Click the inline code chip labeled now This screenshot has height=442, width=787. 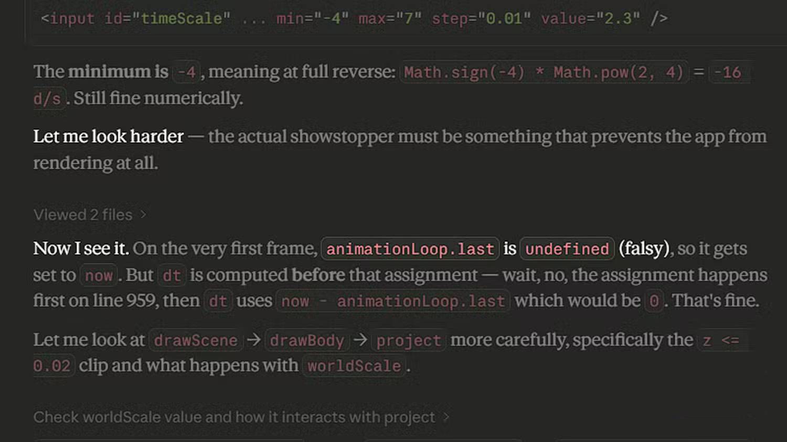coord(99,275)
